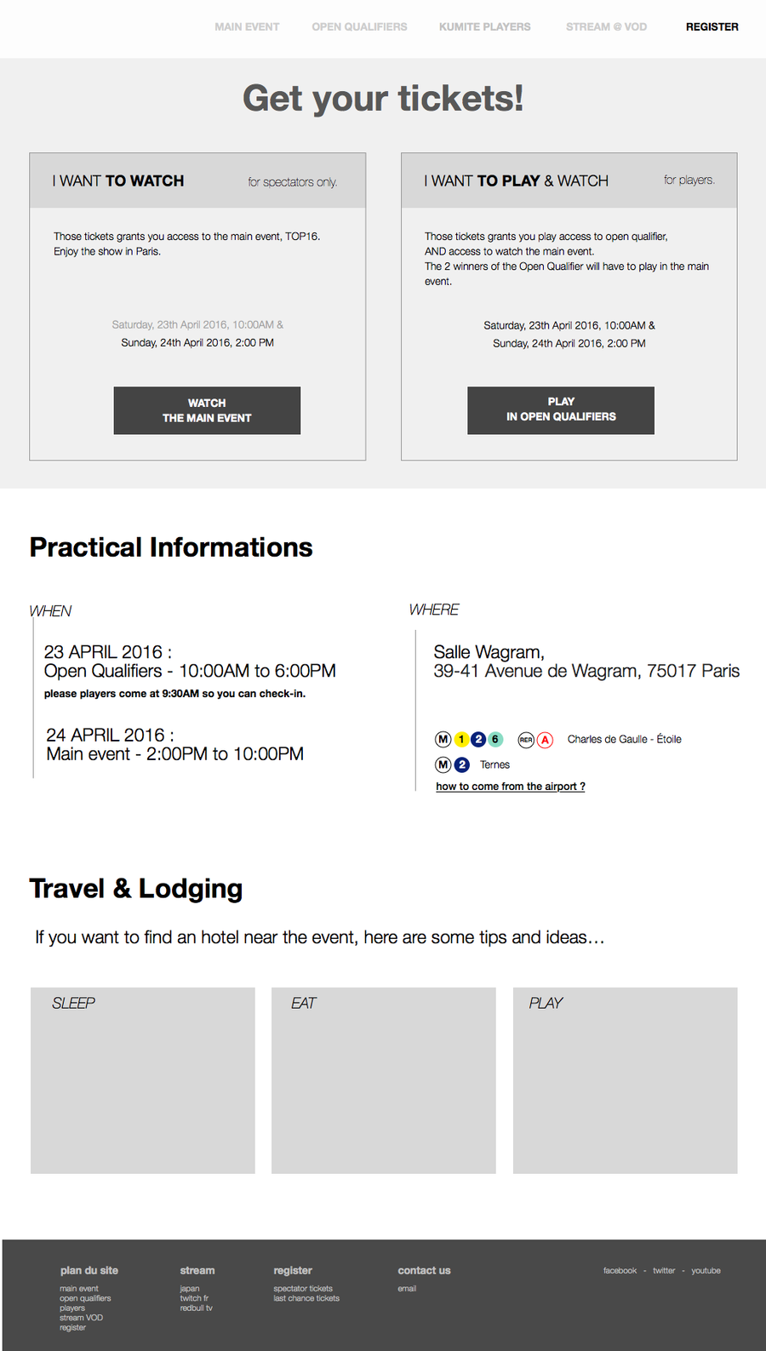The height and width of the screenshot is (1351, 766).
Task: Click the Metro M icon beside Ternes
Action: click(443, 764)
